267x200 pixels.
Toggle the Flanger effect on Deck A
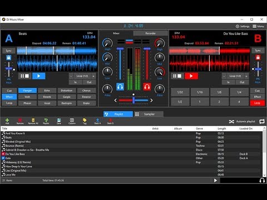click(x=27, y=91)
